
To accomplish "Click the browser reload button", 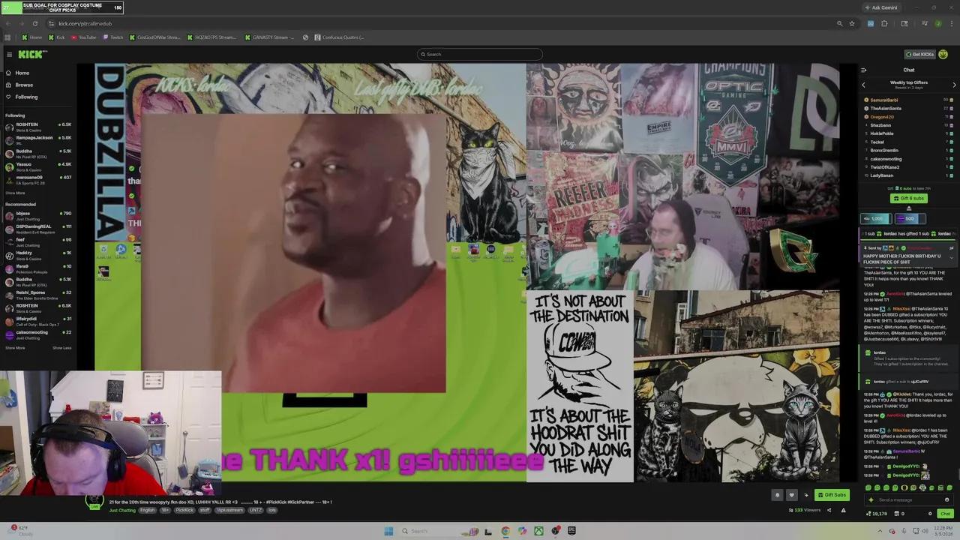I will pyautogui.click(x=34, y=23).
